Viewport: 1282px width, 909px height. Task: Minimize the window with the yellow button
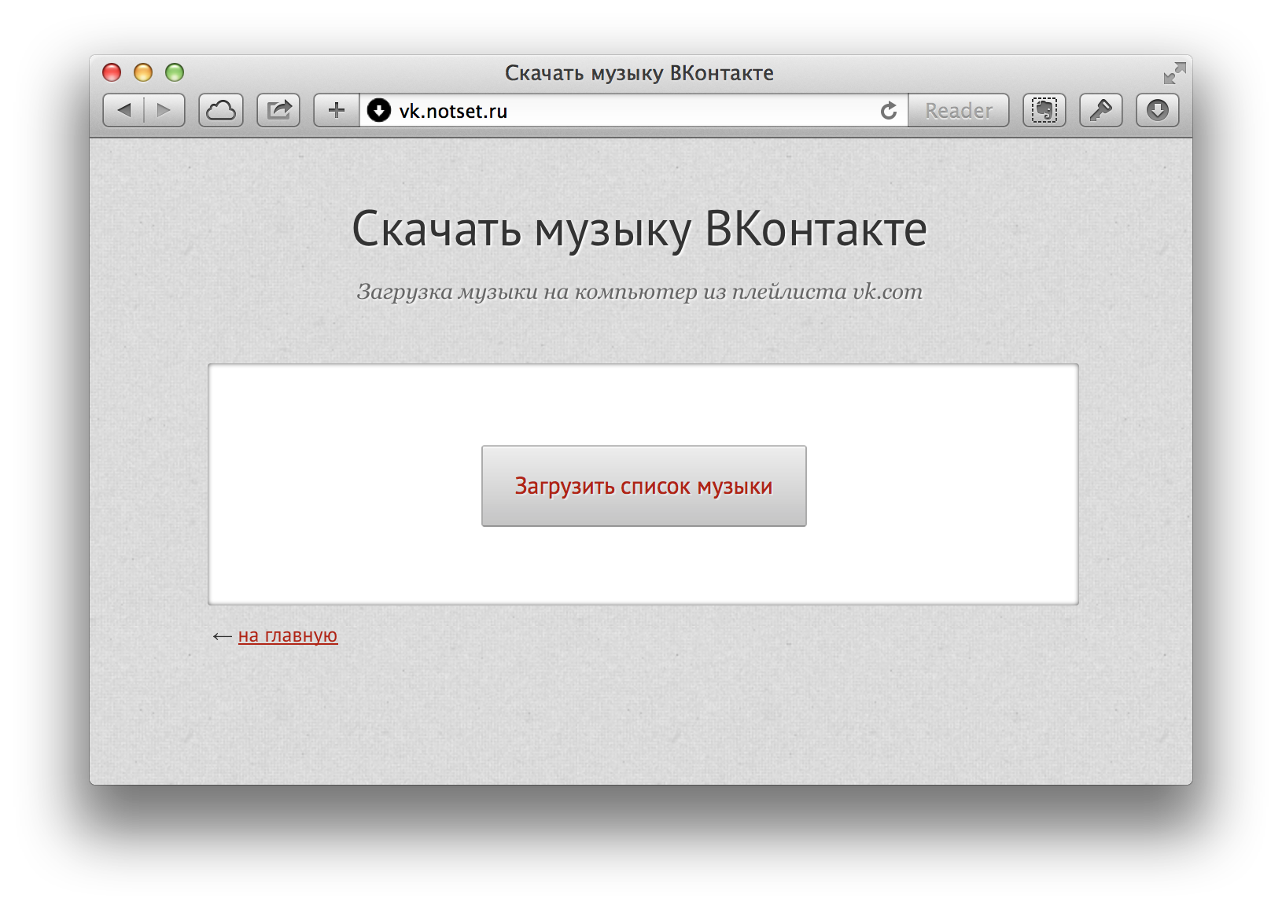[143, 72]
